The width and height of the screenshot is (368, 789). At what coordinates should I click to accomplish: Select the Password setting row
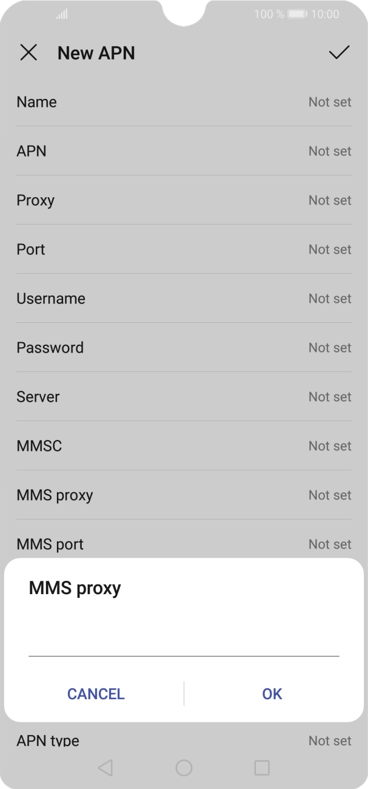[x=184, y=348]
